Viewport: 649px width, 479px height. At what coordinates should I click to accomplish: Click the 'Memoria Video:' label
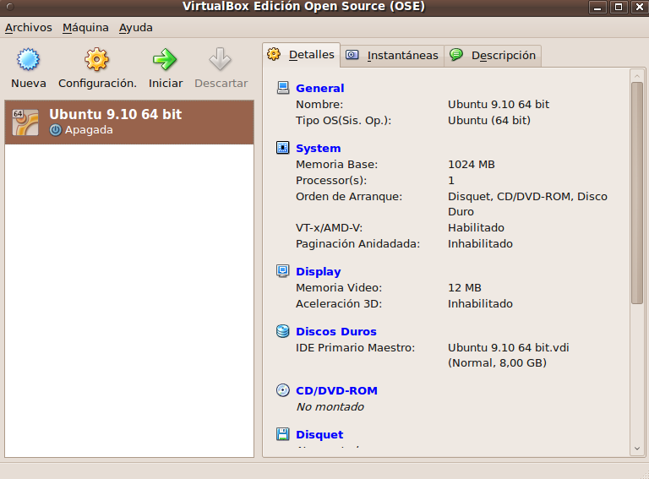339,287
